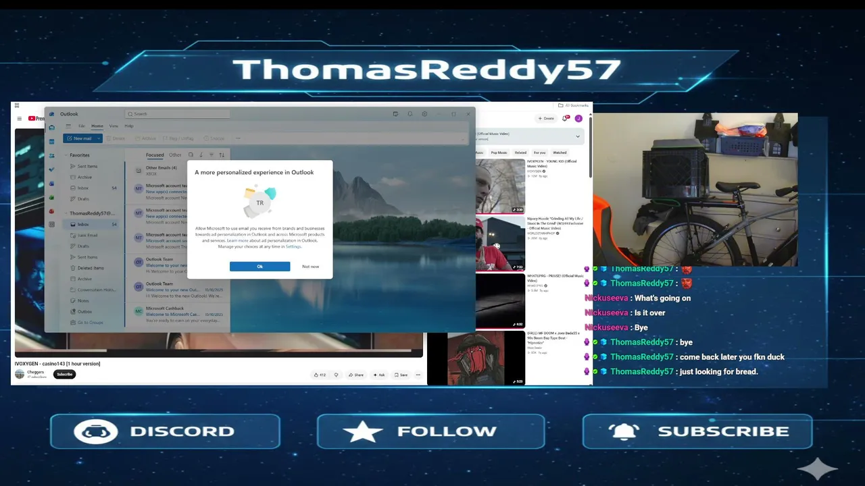Open the File menu in Outlook
The height and width of the screenshot is (486, 865).
click(x=82, y=126)
